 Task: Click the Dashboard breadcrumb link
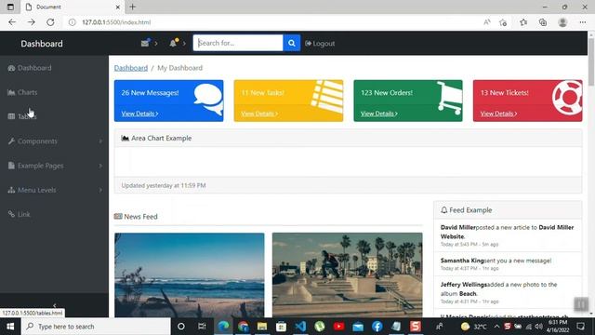point(131,68)
